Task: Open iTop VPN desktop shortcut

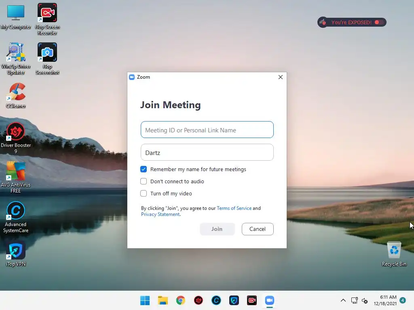Action: click(x=16, y=253)
